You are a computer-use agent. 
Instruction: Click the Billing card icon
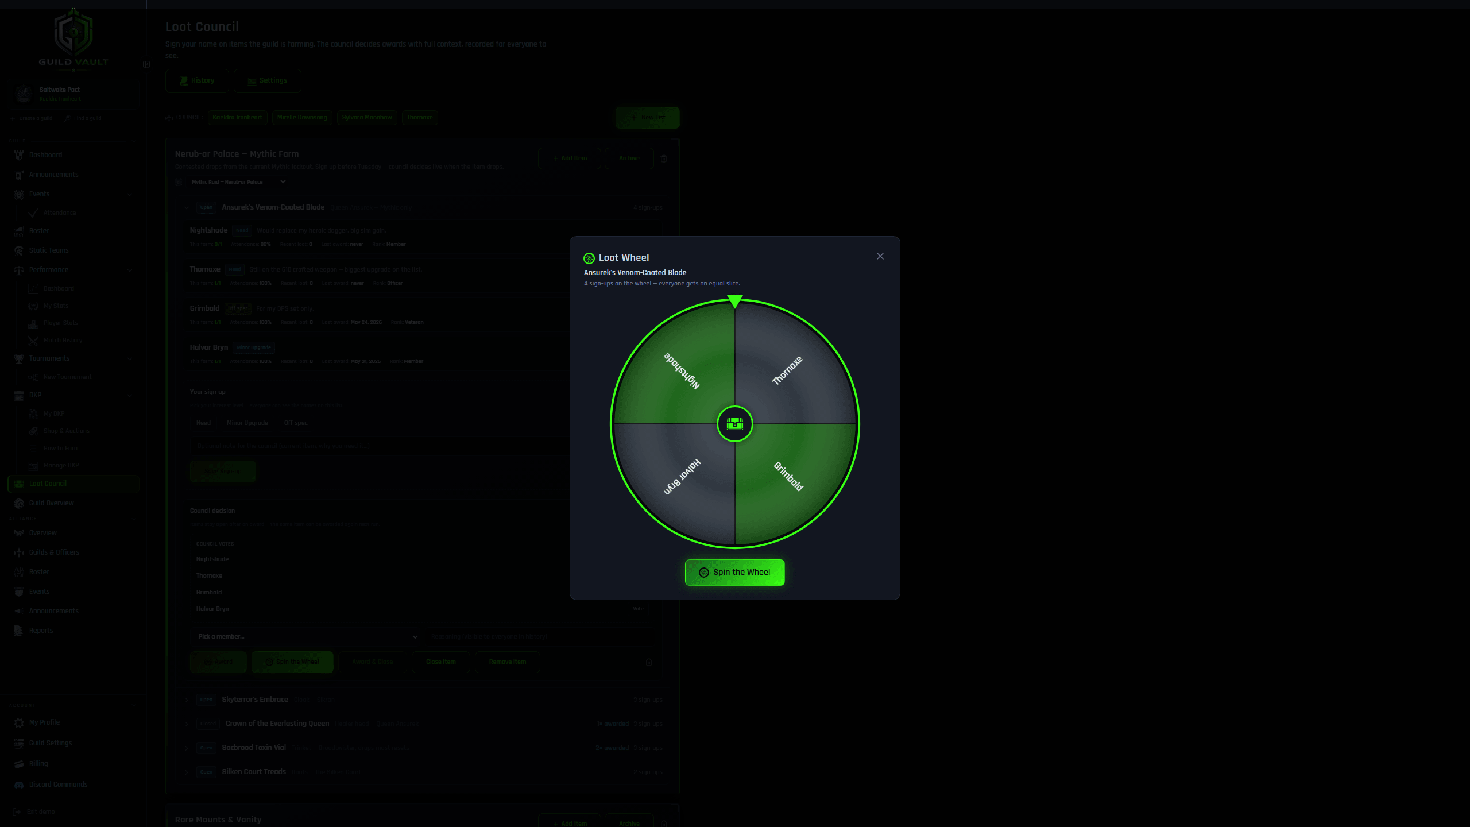pyautogui.click(x=19, y=764)
